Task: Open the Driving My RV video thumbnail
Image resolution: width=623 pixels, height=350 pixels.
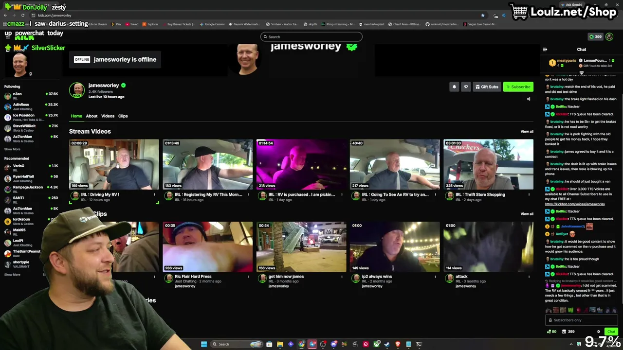Action: tap(114, 164)
